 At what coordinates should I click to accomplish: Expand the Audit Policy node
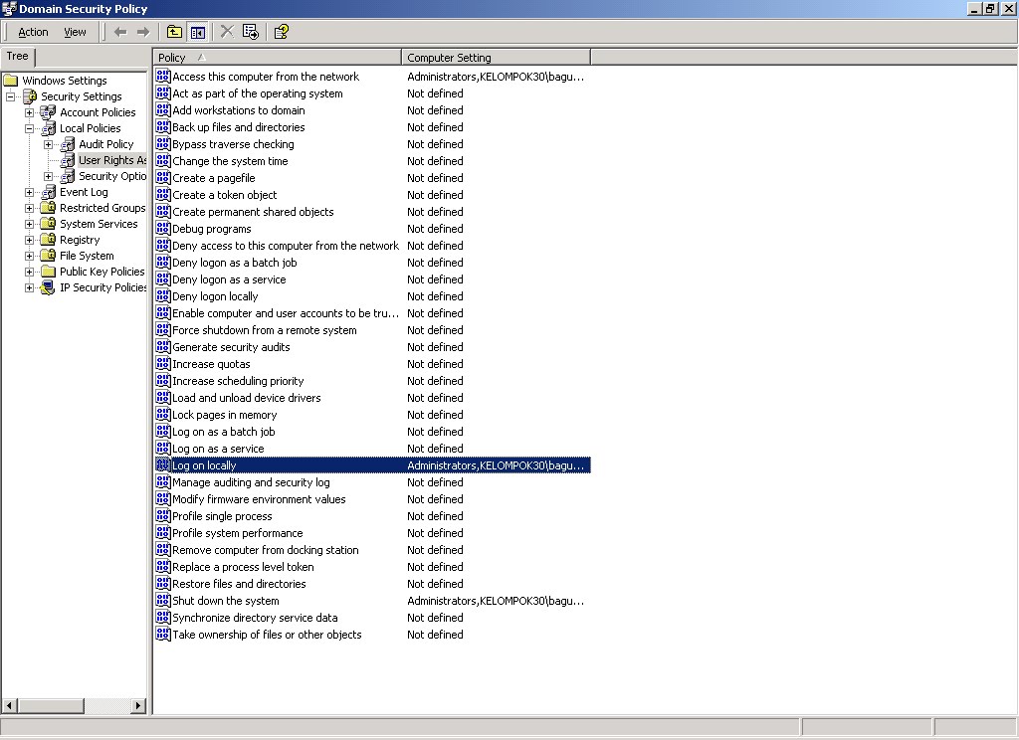click(48, 144)
